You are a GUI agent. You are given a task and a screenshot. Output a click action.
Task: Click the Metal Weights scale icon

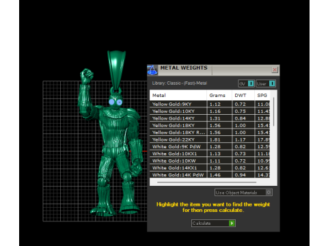coord(152,70)
